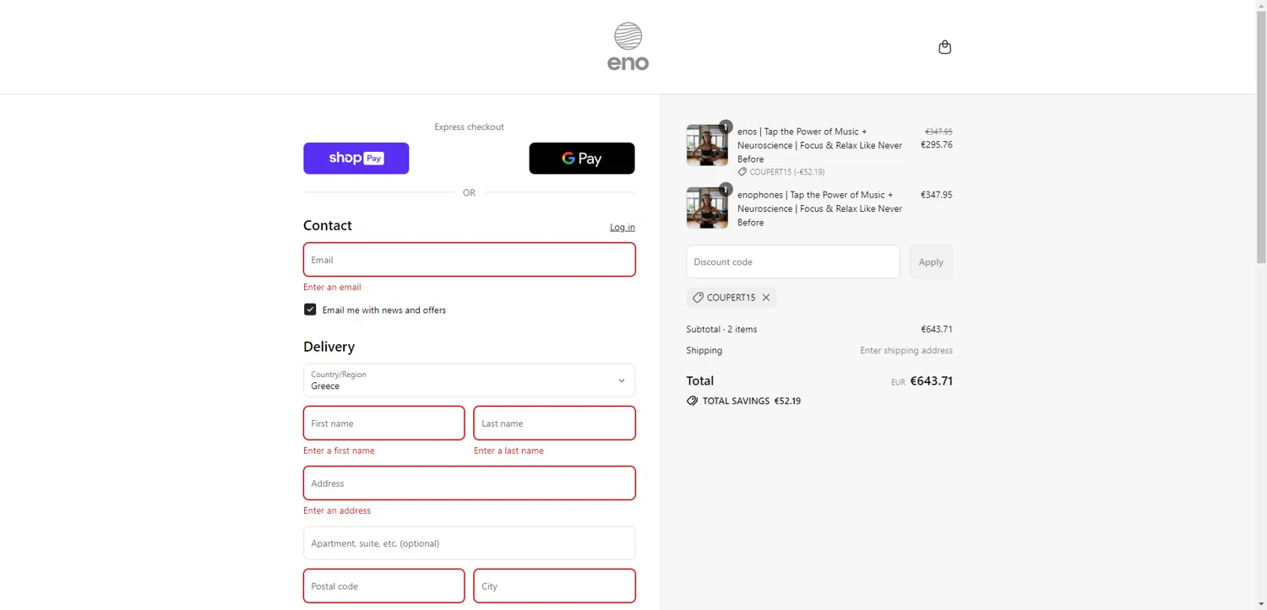Focus the Last name field
This screenshot has width=1267, height=610.
coord(554,424)
